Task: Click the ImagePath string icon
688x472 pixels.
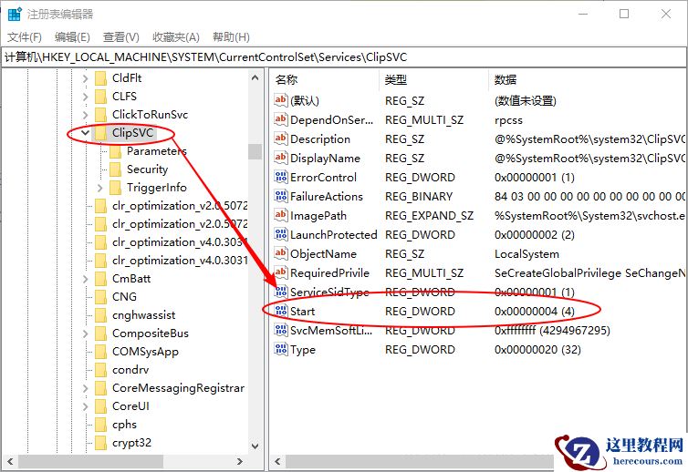Action: (281, 215)
